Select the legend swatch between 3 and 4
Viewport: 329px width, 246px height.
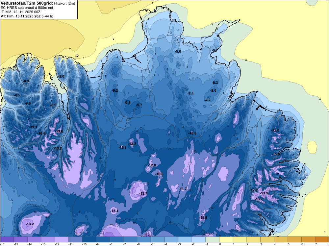coord(267,239)
